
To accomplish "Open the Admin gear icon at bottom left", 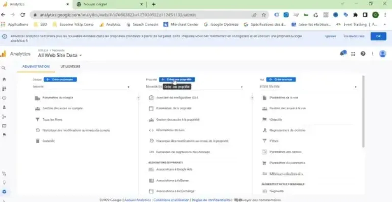I will 4,192.
